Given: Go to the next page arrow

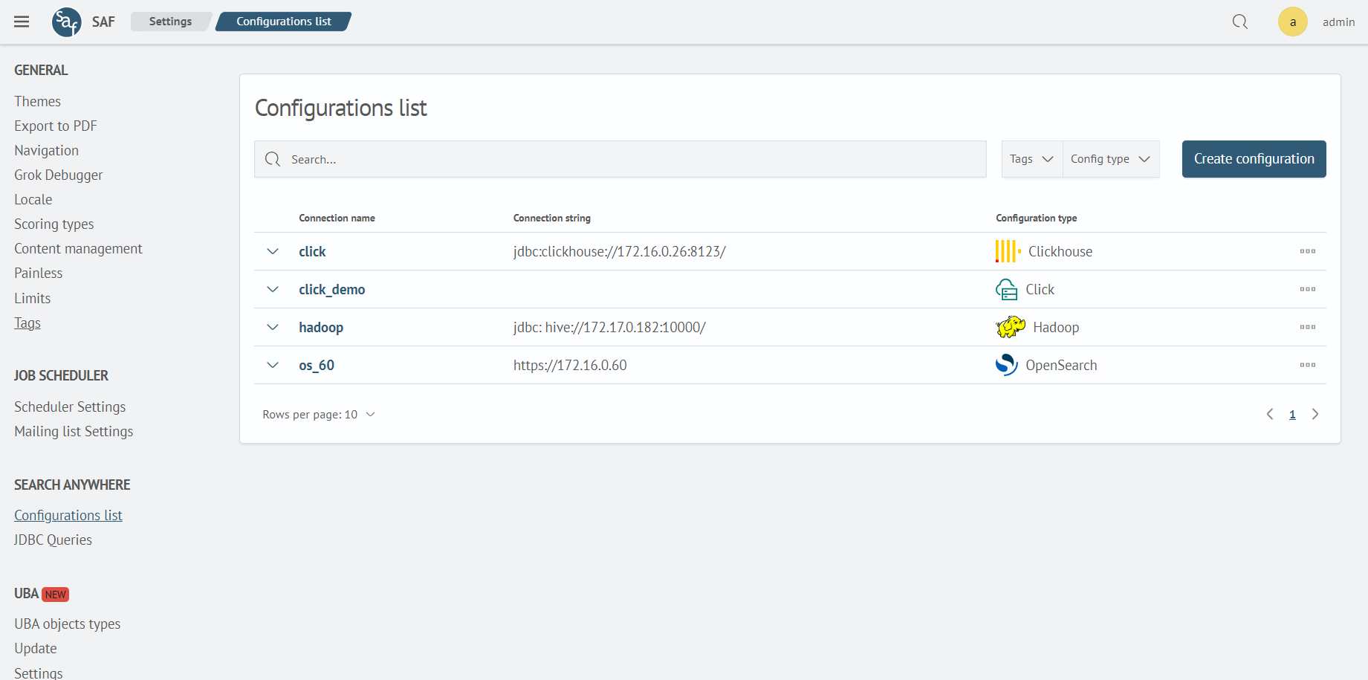Looking at the screenshot, I should tap(1314, 414).
